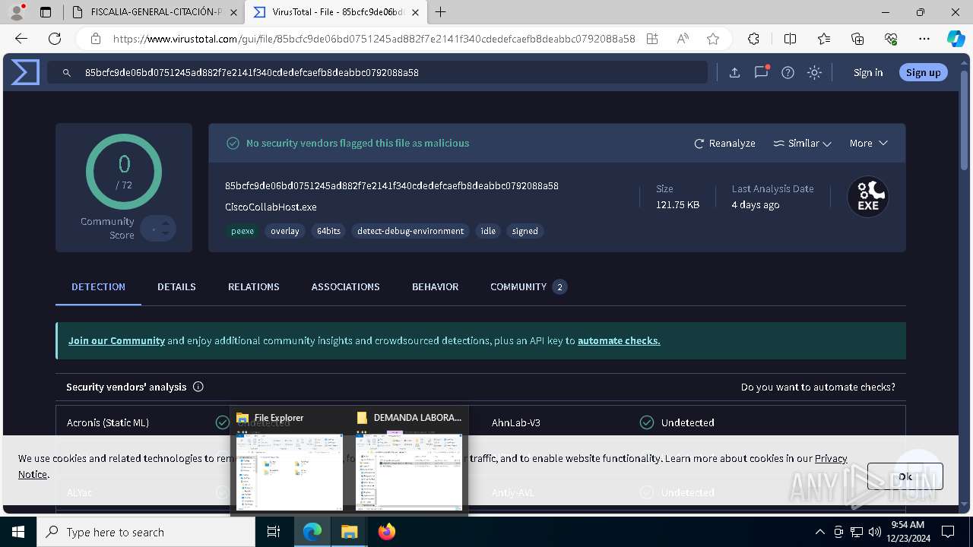
Task: Click the file hash search input field
Action: [x=378, y=73]
